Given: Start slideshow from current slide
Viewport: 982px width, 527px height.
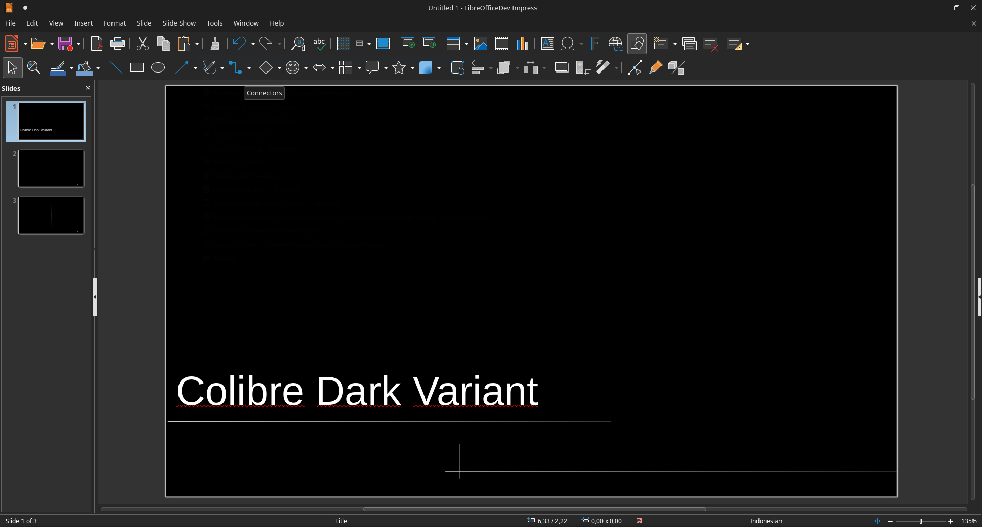Looking at the screenshot, I should pyautogui.click(x=429, y=44).
